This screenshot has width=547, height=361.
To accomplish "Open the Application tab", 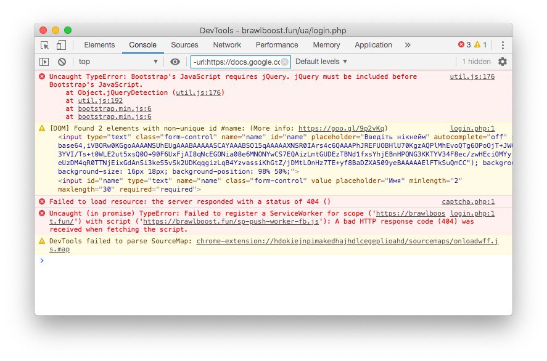I will click(373, 45).
